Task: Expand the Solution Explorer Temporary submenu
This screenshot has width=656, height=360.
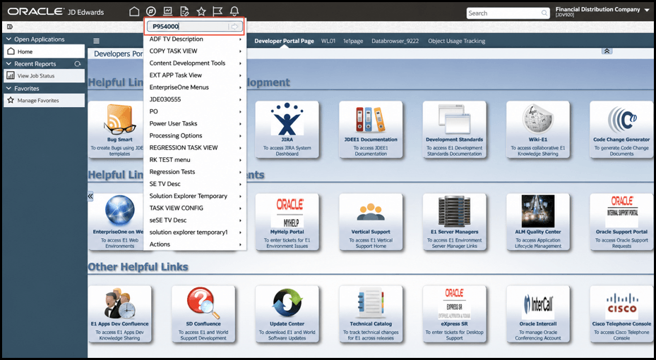Action: tap(195, 196)
